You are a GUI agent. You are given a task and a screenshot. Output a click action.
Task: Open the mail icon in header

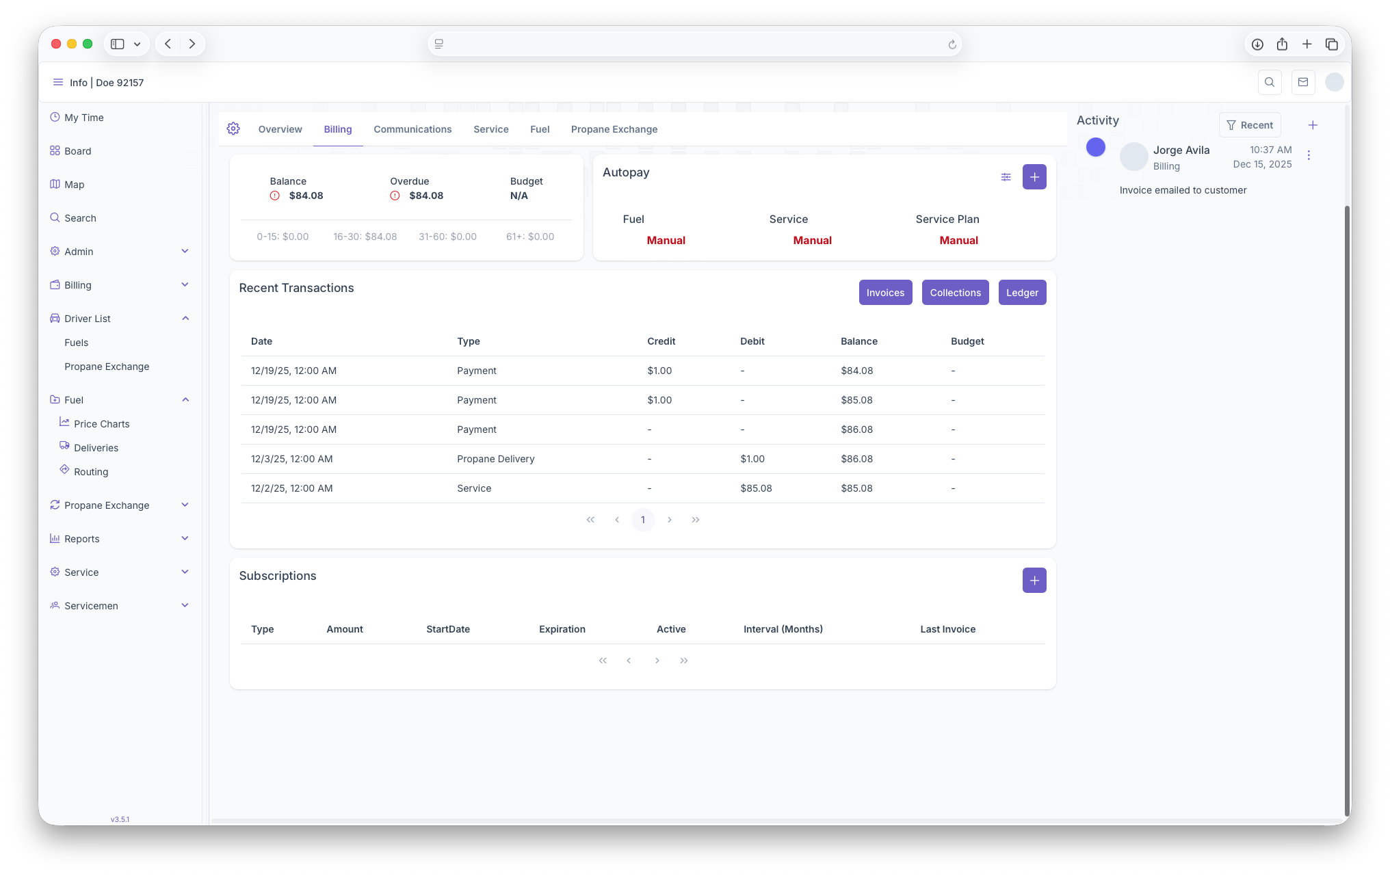coord(1302,82)
